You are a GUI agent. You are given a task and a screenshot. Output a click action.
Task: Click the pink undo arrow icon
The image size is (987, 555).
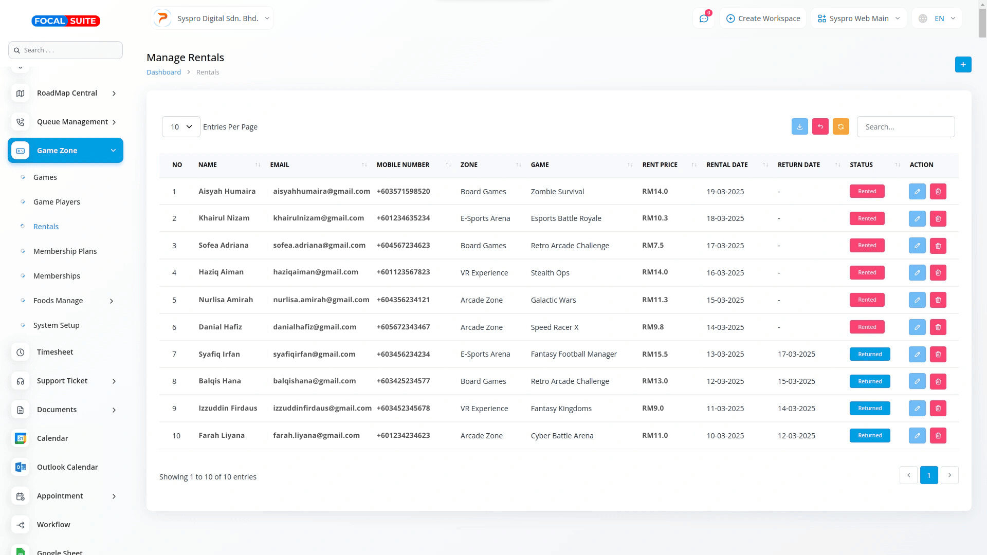point(820,126)
